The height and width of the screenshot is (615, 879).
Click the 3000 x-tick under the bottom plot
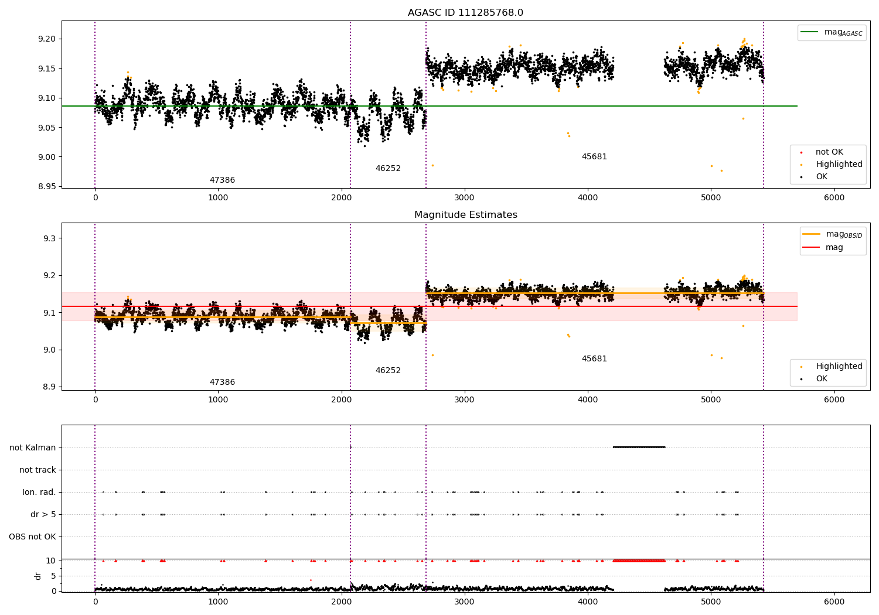tap(465, 602)
